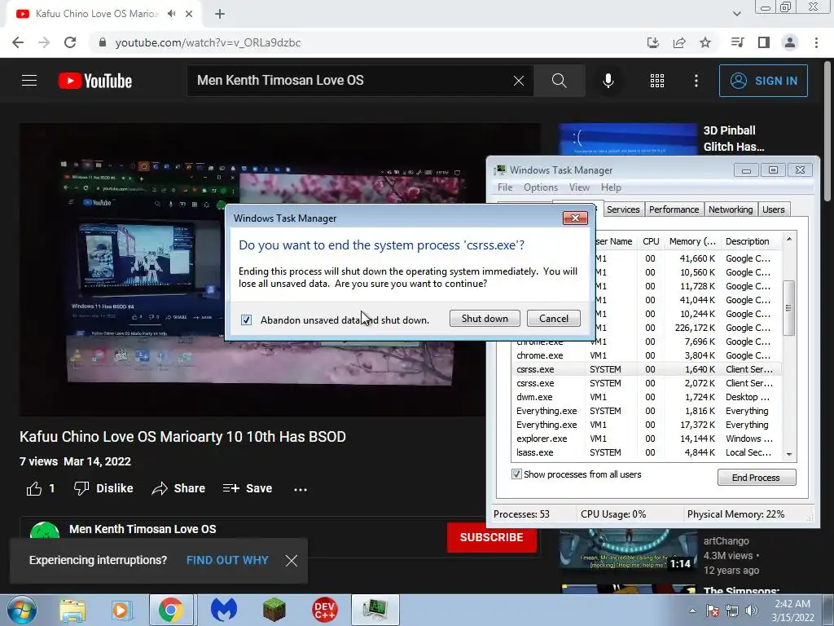Open more actions ellipsis below video
This screenshot has width=834, height=626.
301,489
